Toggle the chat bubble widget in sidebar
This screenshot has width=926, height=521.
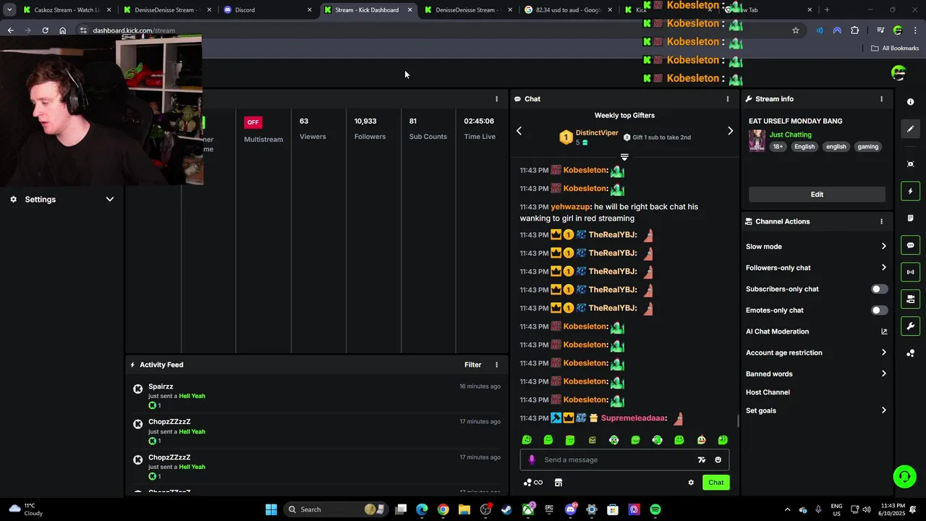point(911,245)
